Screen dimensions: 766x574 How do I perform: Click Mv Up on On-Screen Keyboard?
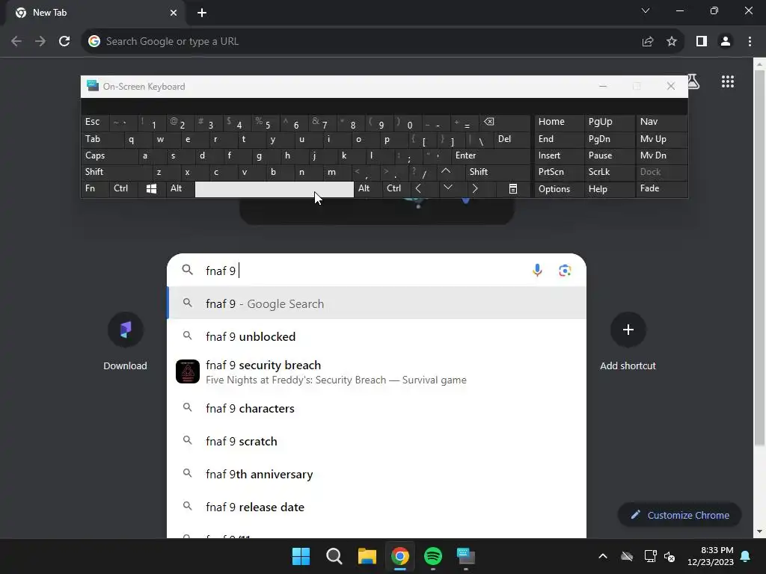tap(661, 139)
